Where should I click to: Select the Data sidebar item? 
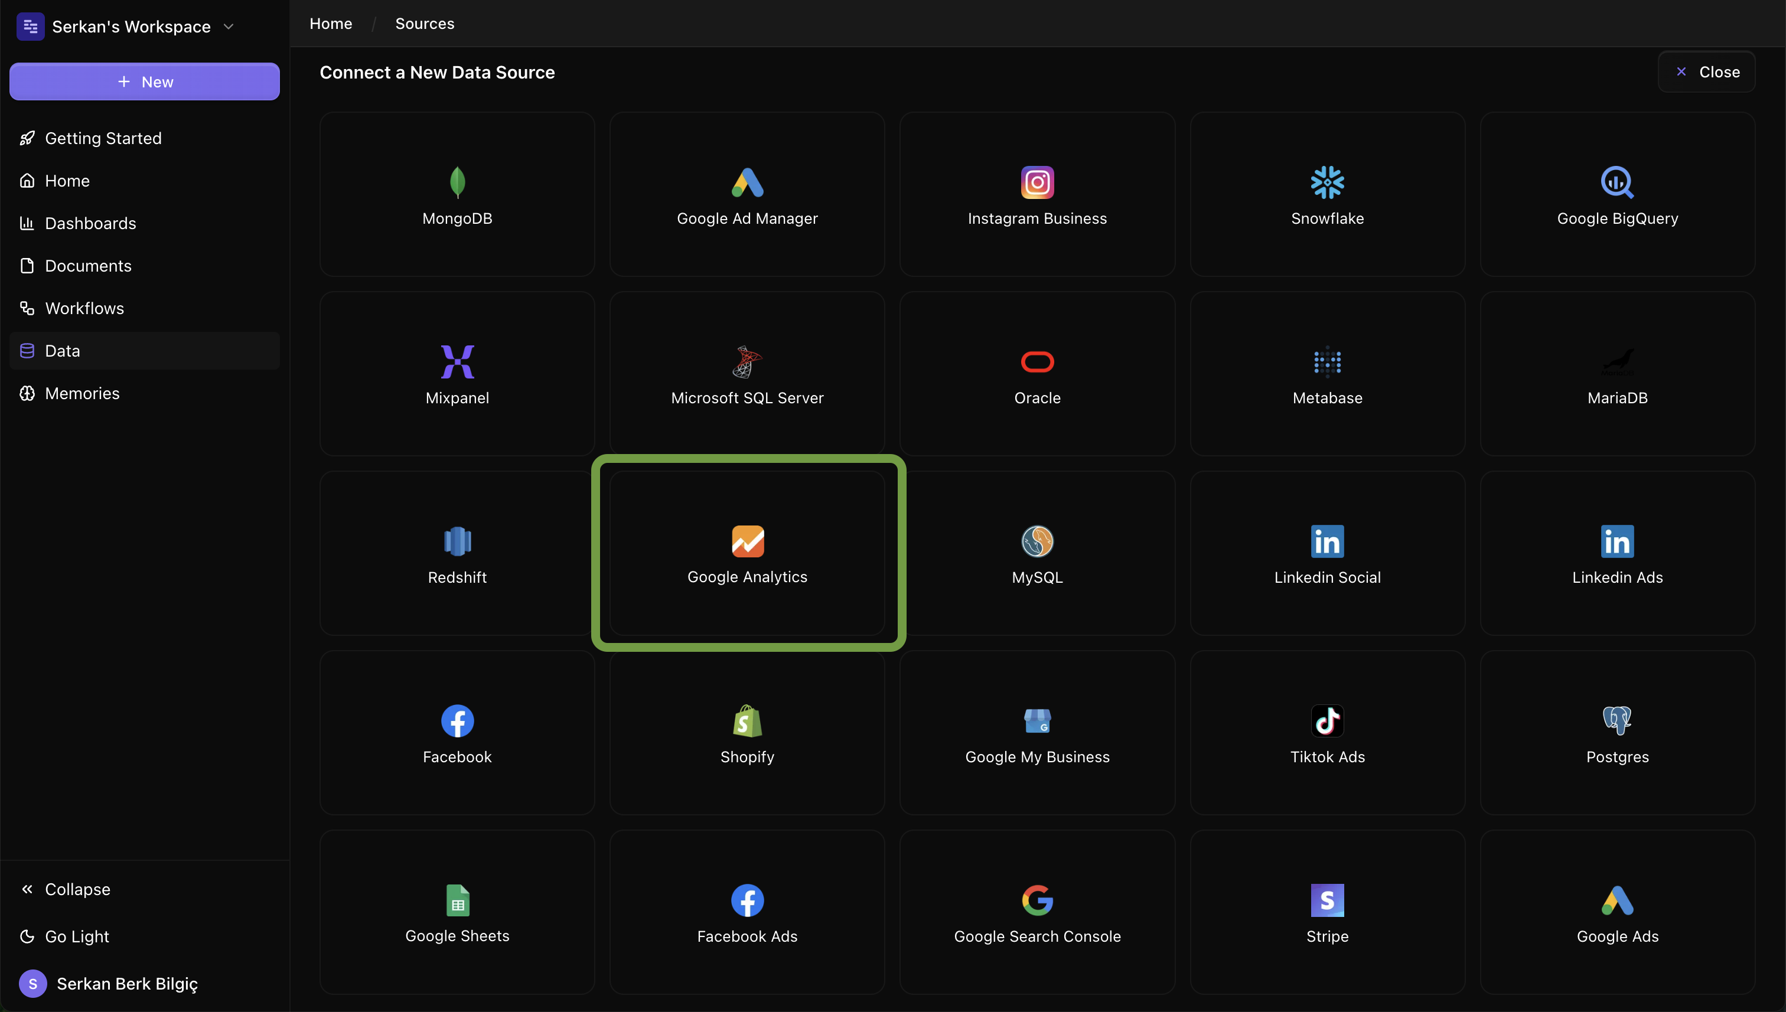pyautogui.click(x=145, y=350)
